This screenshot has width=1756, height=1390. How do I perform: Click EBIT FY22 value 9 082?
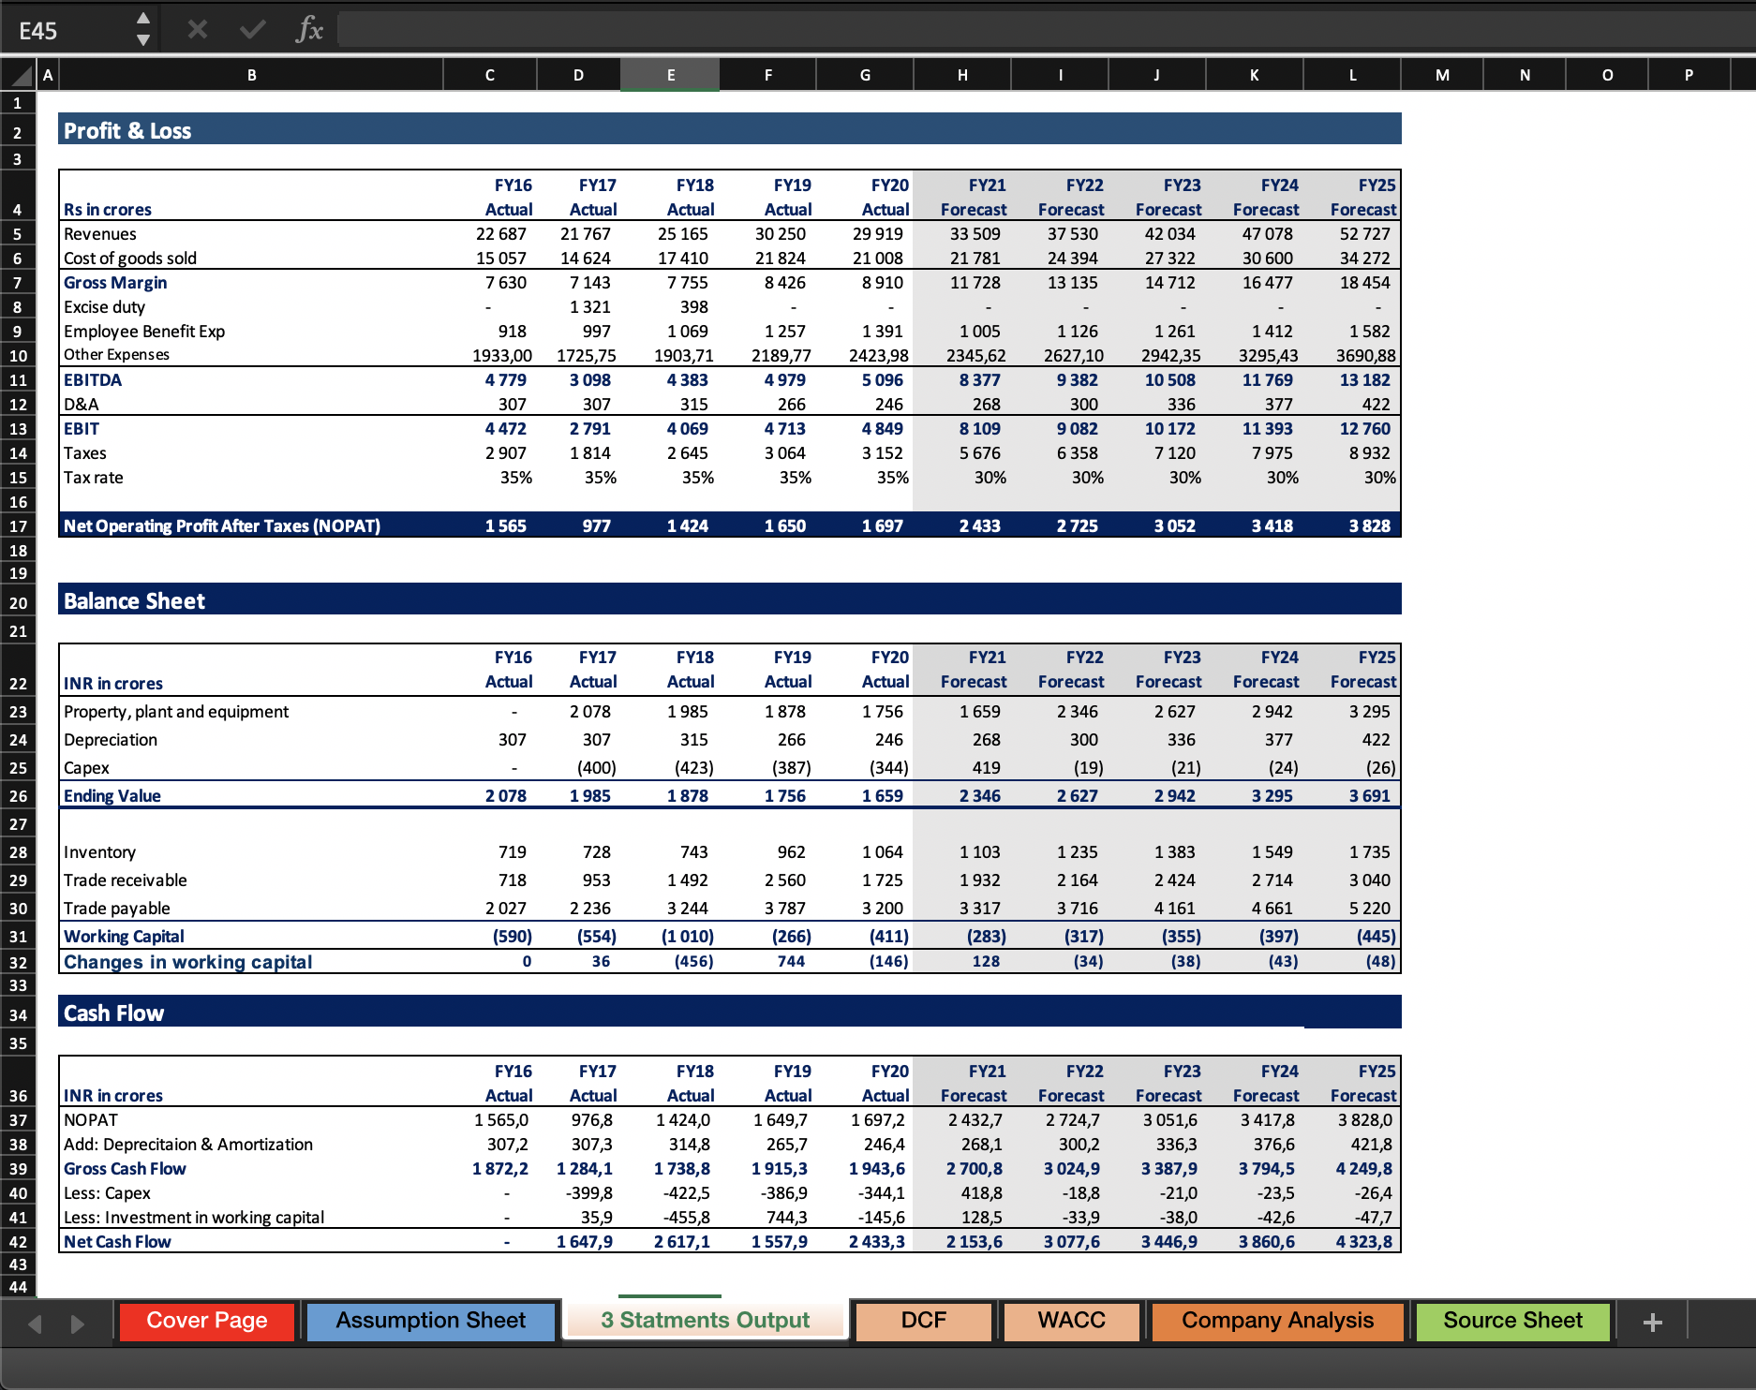click(x=1078, y=429)
